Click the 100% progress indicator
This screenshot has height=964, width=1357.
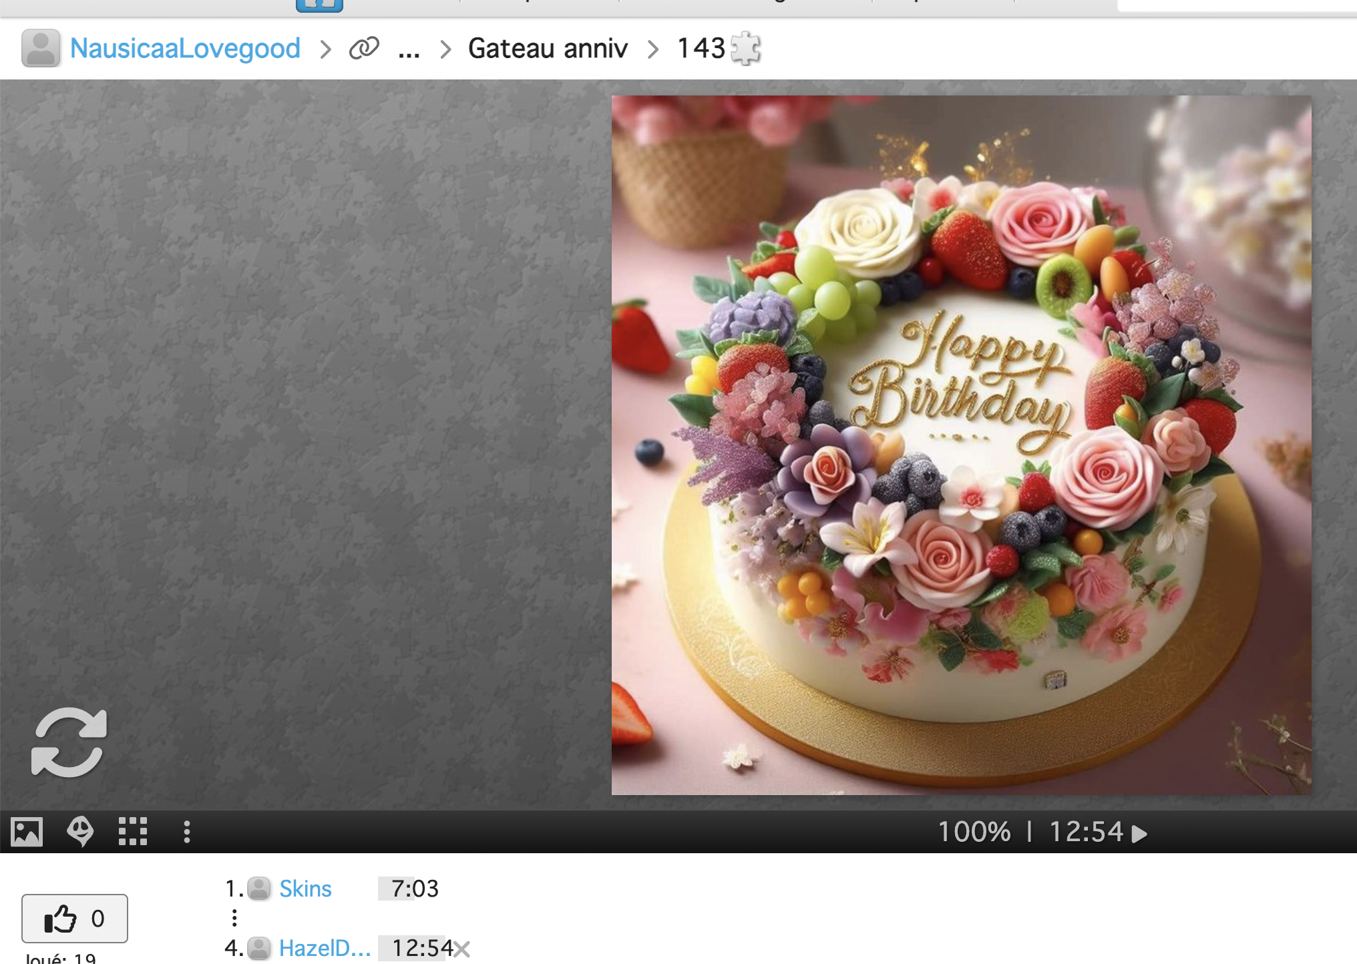tap(974, 832)
